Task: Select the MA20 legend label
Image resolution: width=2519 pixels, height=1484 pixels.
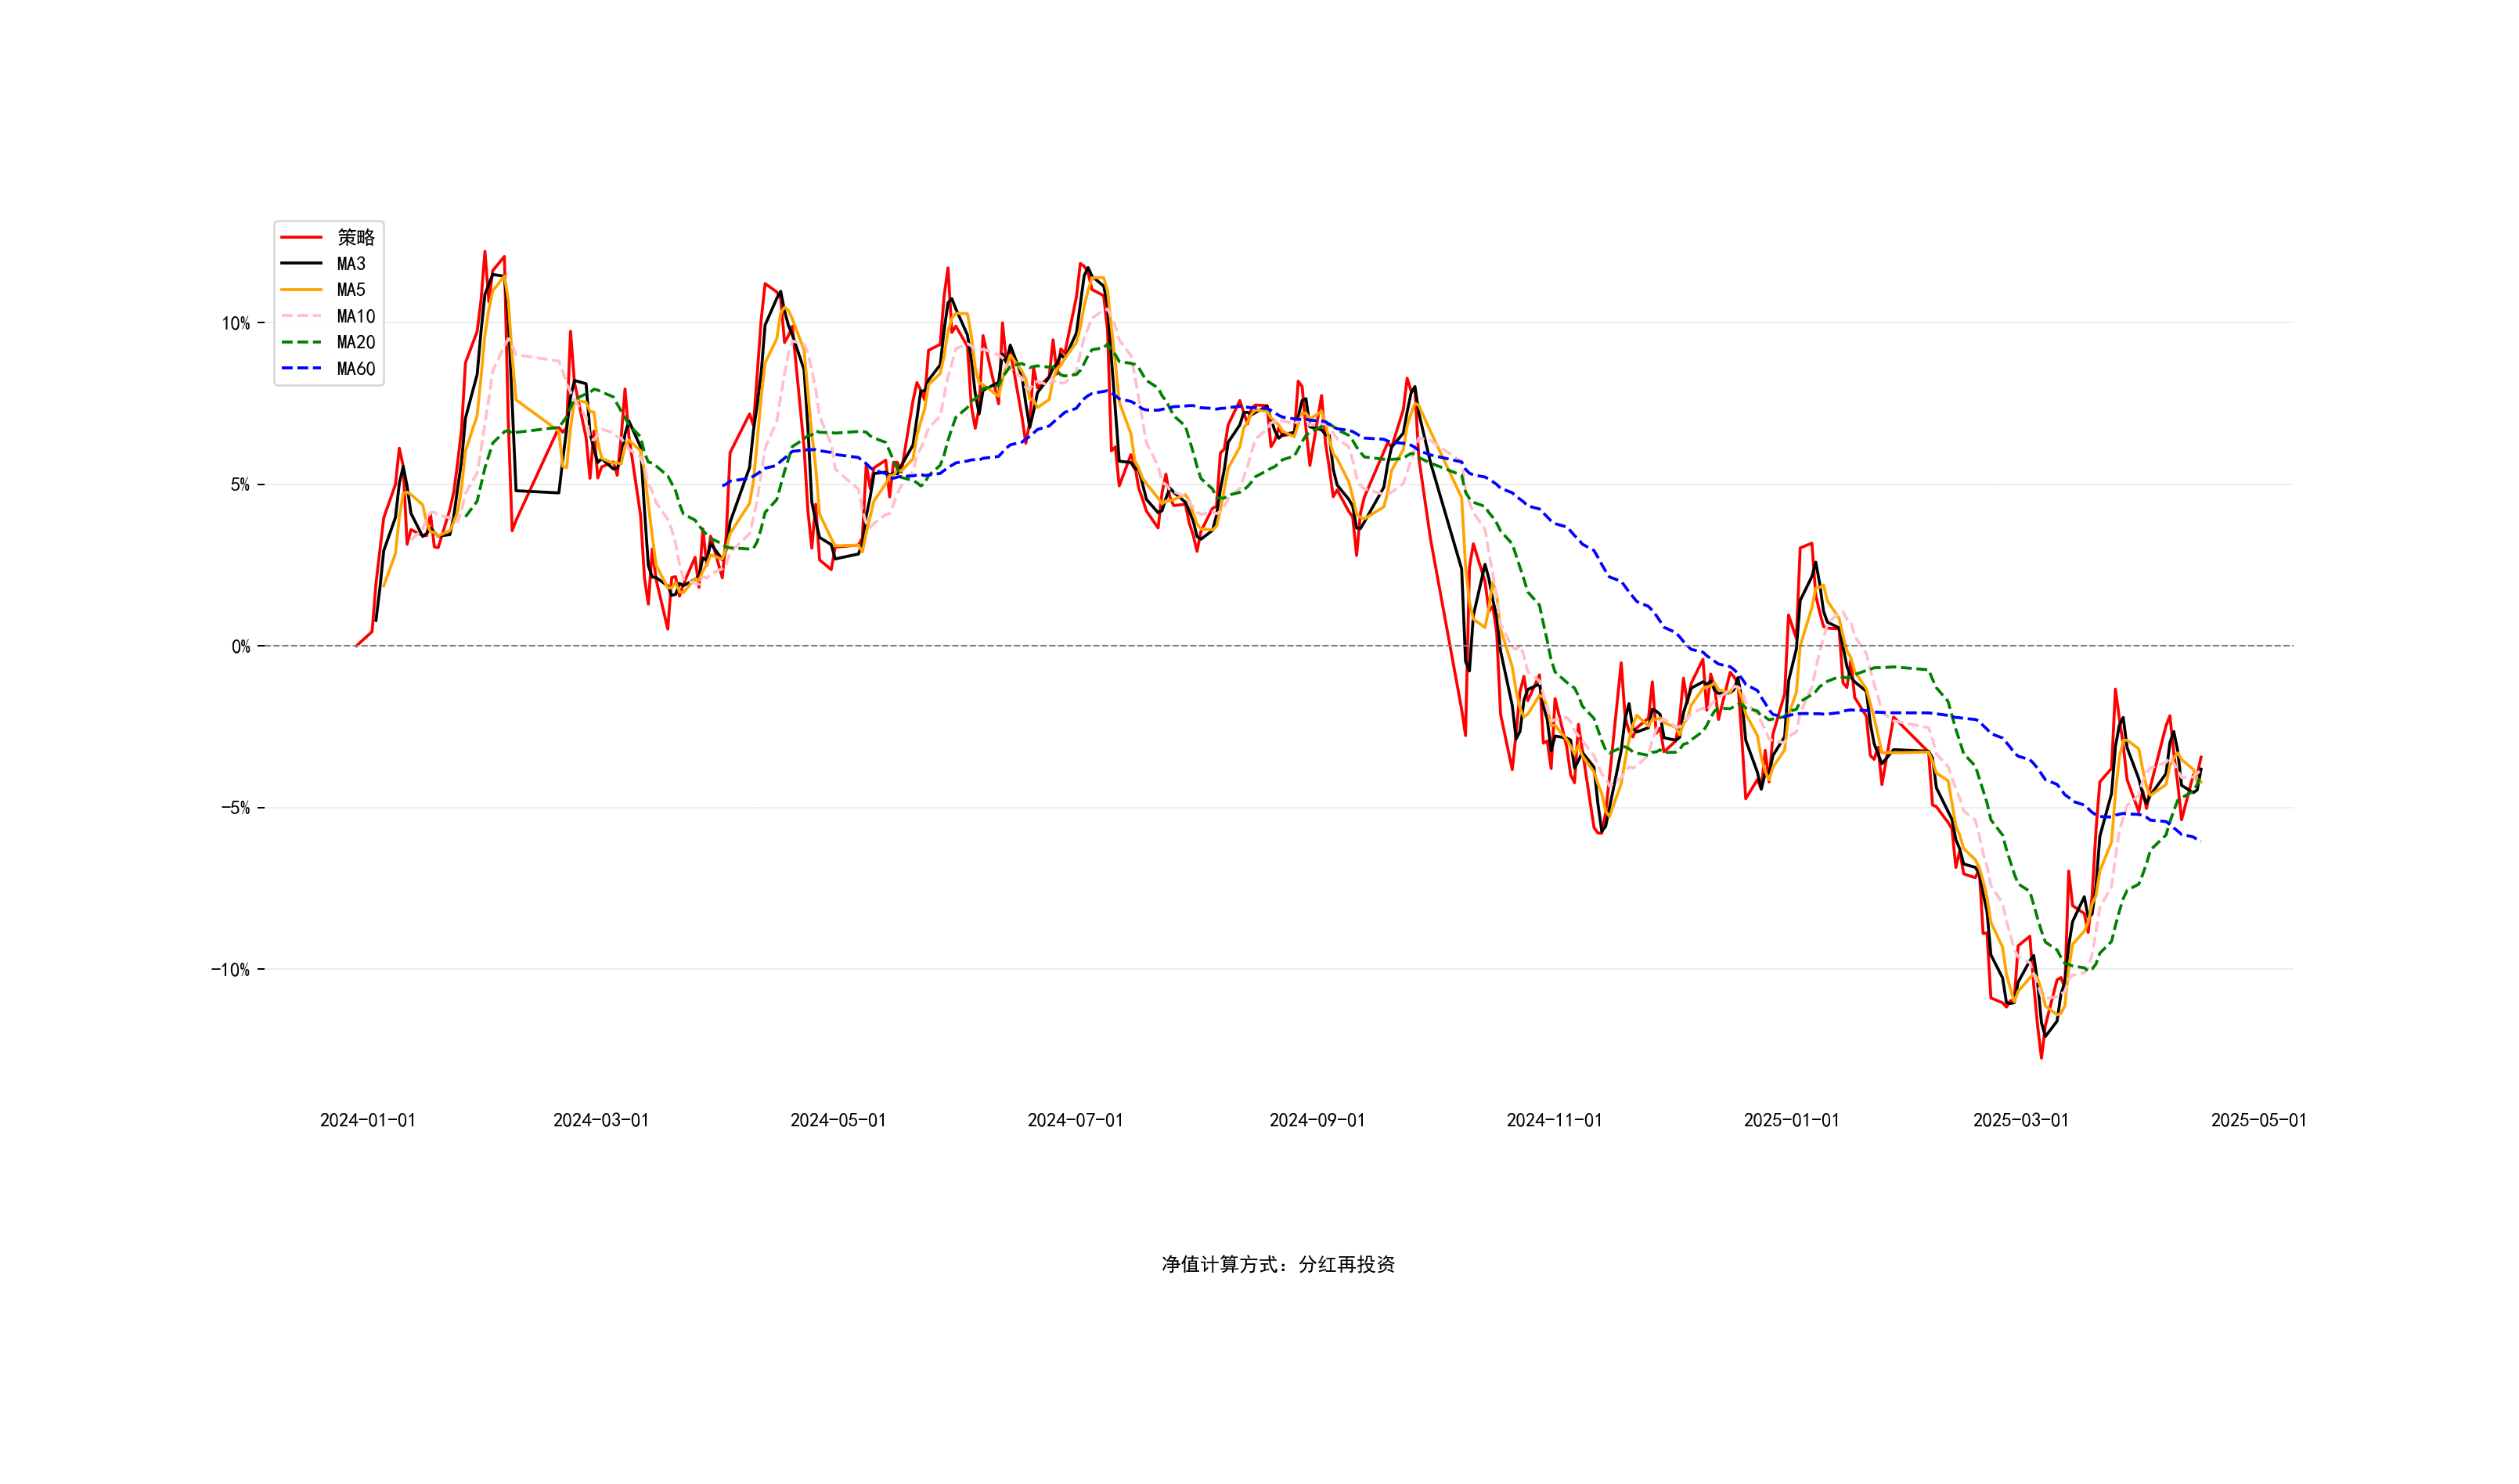Action: click(356, 342)
